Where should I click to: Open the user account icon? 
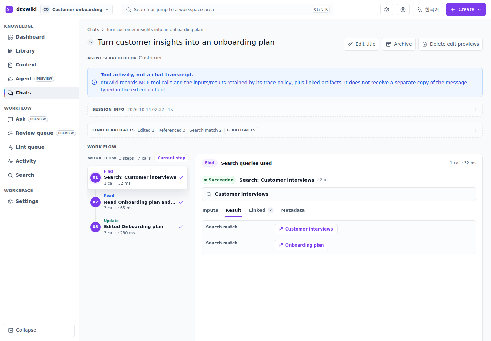(403, 10)
